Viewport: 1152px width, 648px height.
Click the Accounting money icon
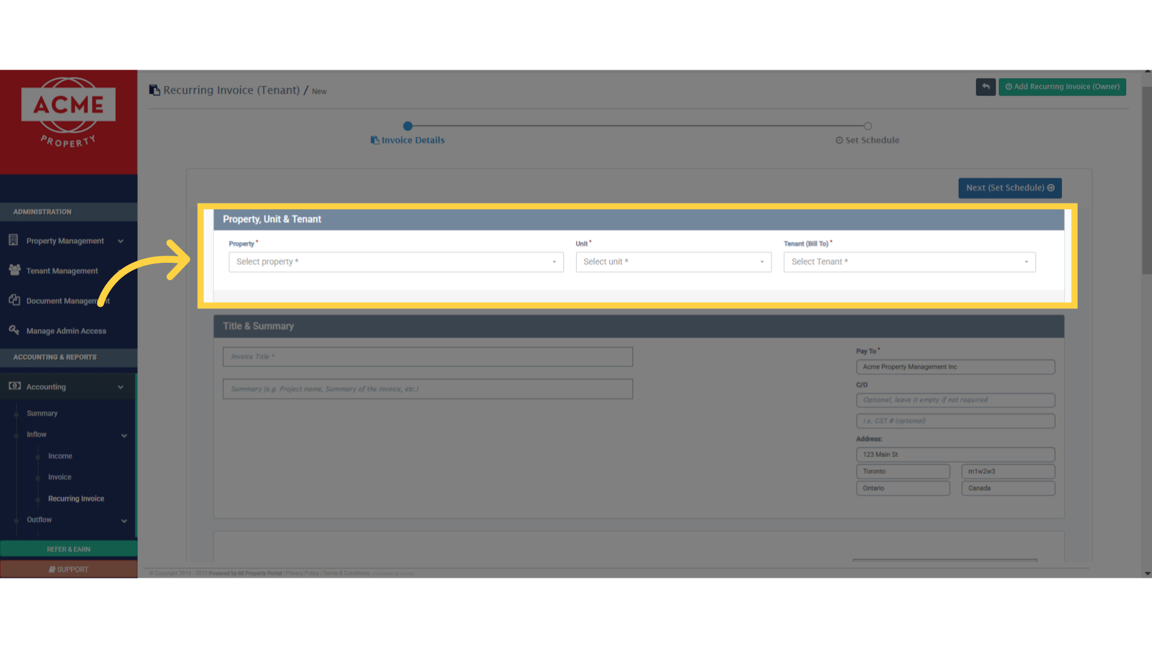tap(14, 386)
